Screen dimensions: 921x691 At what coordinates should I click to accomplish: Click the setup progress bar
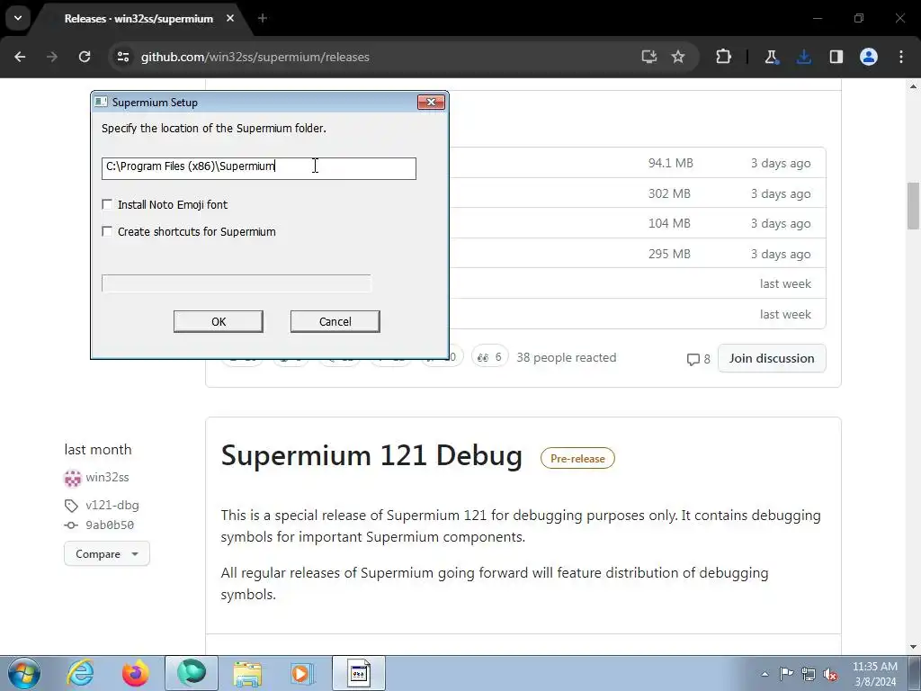(x=237, y=283)
